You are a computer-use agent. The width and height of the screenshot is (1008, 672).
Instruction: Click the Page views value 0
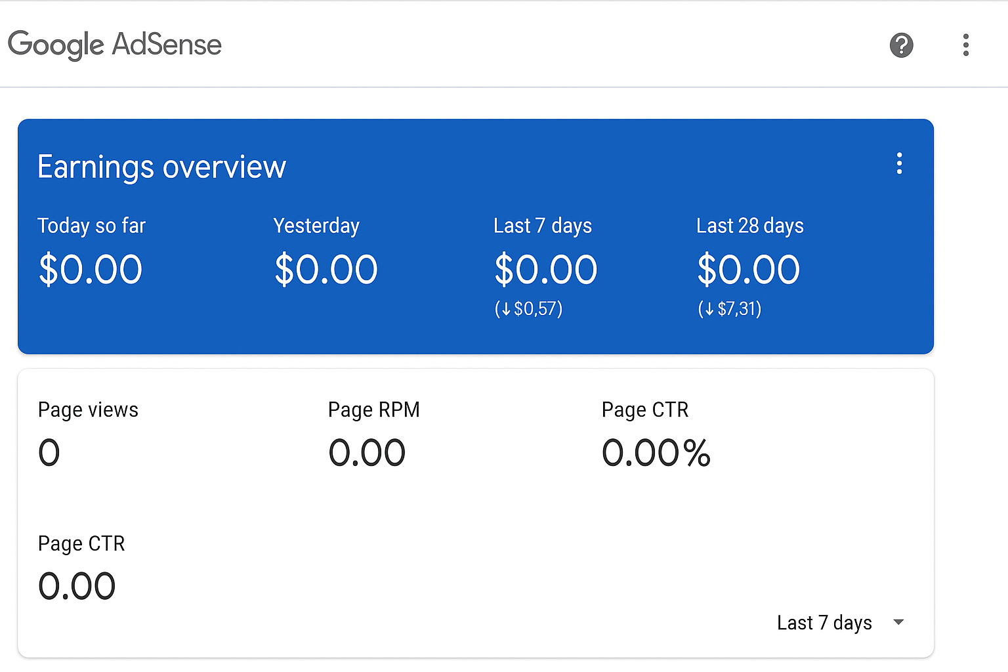tap(49, 453)
